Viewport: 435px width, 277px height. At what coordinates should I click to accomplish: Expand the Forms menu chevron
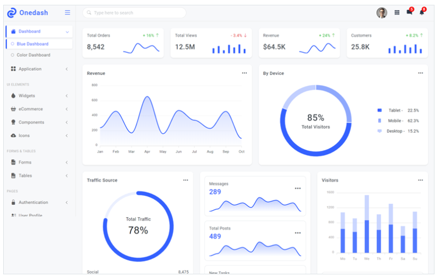(67, 163)
